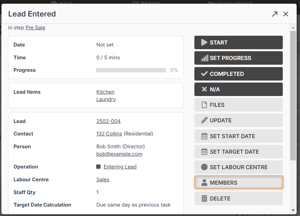The width and height of the screenshot is (300, 216).
Task: Click the task progress bar
Action: [x=131, y=70]
